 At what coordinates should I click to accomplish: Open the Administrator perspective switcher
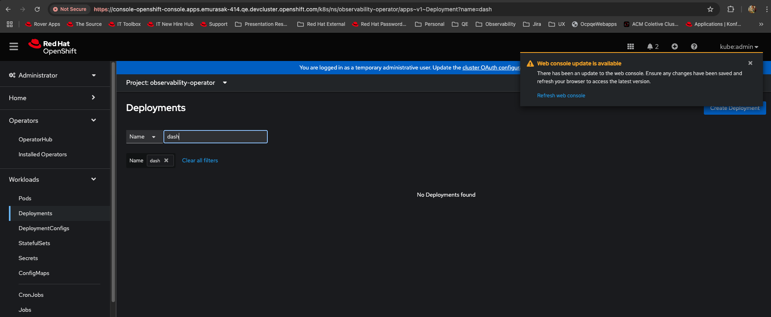[x=53, y=75]
